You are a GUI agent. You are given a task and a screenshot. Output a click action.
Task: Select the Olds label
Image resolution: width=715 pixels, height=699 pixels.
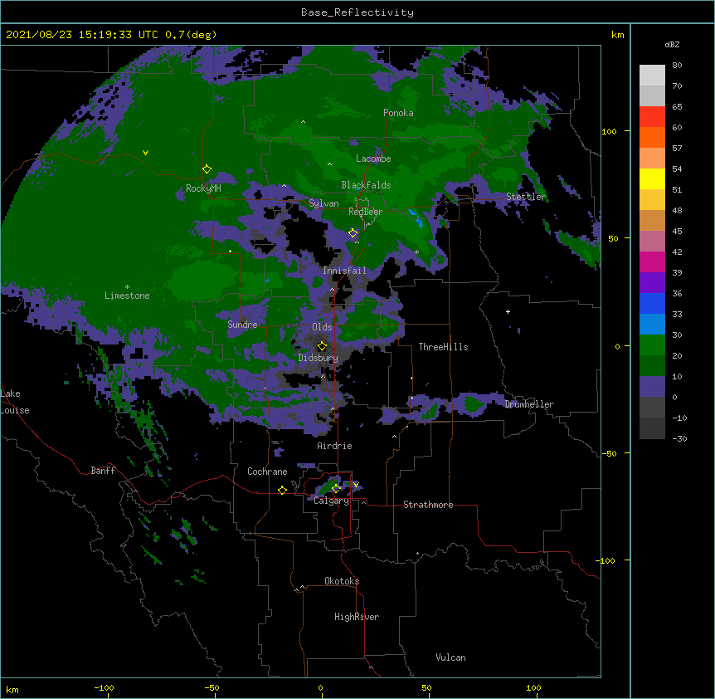coord(322,327)
